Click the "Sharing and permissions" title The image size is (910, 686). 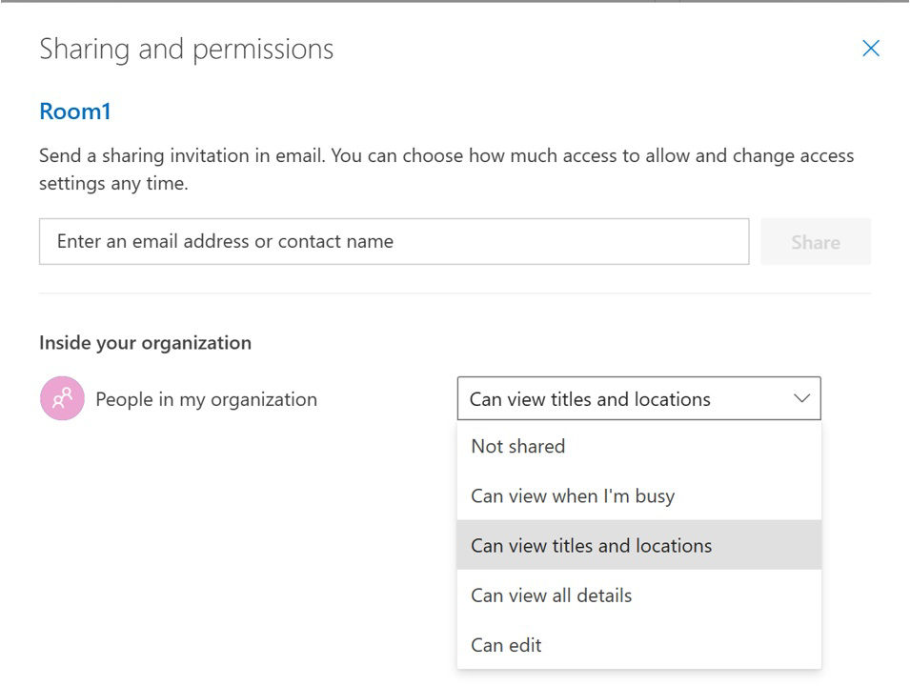(186, 49)
